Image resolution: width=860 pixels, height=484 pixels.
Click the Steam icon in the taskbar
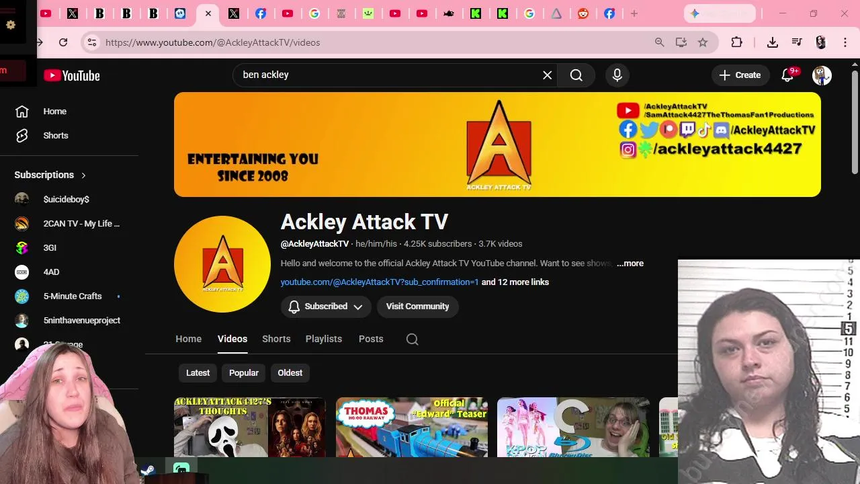click(x=148, y=471)
